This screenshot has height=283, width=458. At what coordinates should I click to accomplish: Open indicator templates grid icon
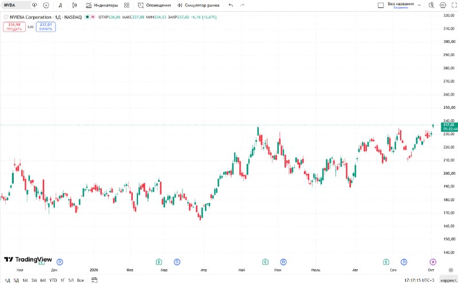(x=127, y=5)
